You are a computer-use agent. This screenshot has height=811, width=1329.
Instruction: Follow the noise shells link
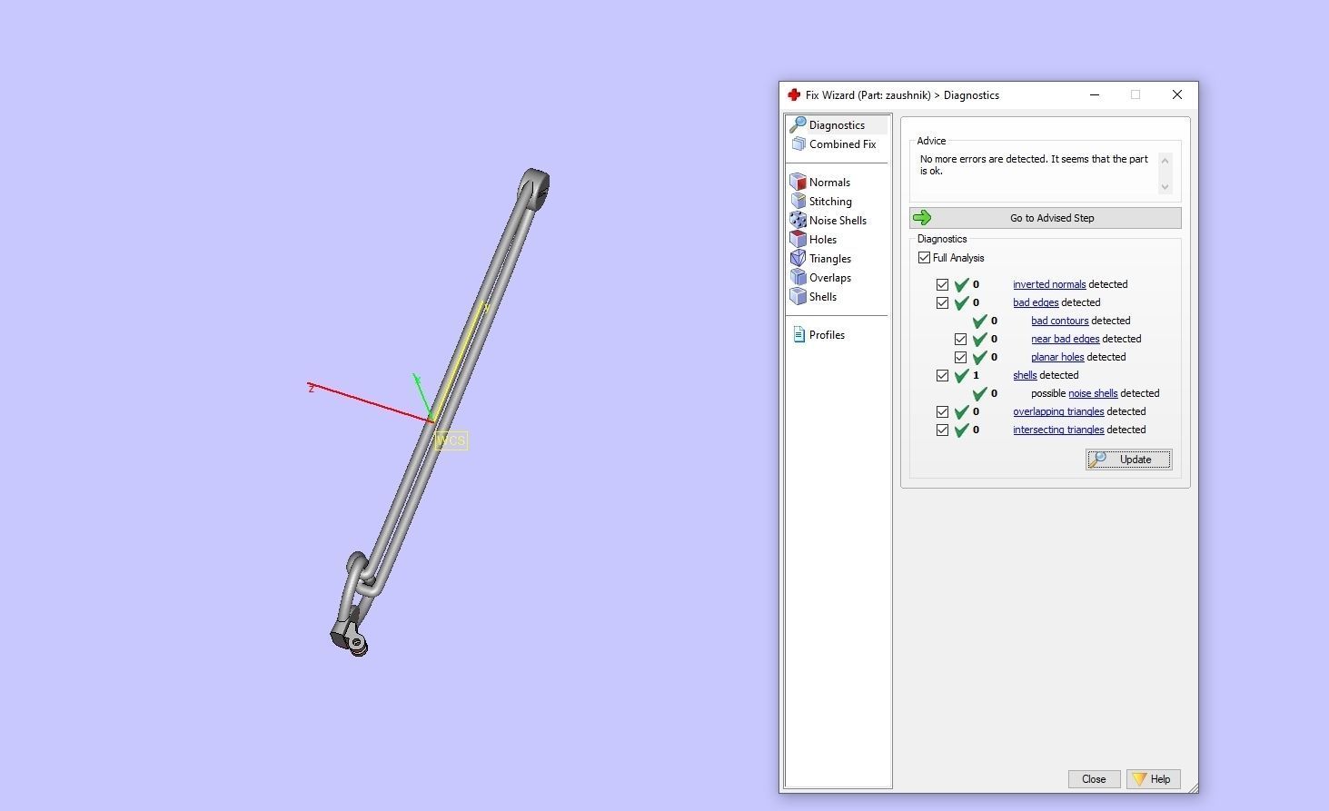click(1093, 393)
